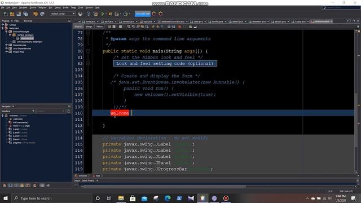This screenshot has width=361, height=203.
Task: Click the main breadcrumb below editor
Action: coord(96,176)
